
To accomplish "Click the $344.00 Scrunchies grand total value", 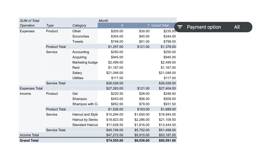I will pos(170,36).
